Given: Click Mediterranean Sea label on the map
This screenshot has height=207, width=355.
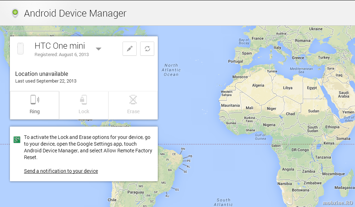Looking at the screenshot, I should pos(301,70).
